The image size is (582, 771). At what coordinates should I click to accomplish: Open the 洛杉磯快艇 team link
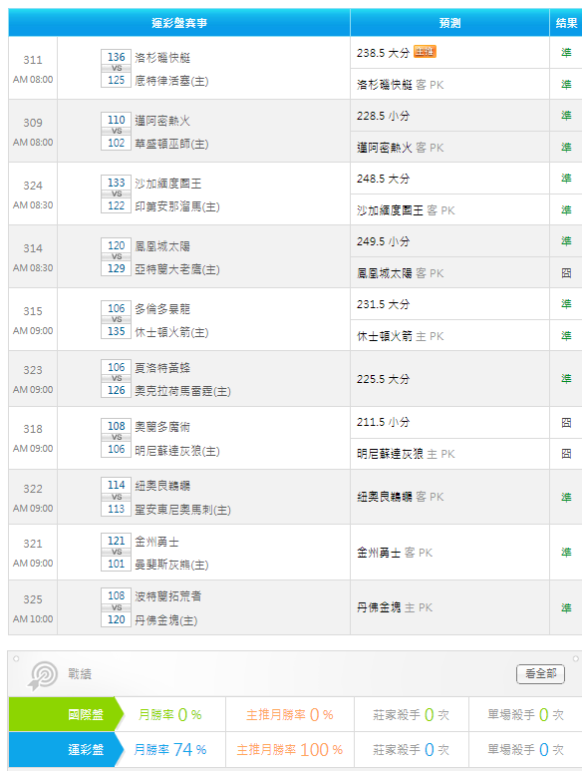tap(162, 58)
